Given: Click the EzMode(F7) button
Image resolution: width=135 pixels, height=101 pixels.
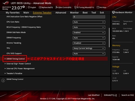Looking at the screenshot, I should 110,95.
